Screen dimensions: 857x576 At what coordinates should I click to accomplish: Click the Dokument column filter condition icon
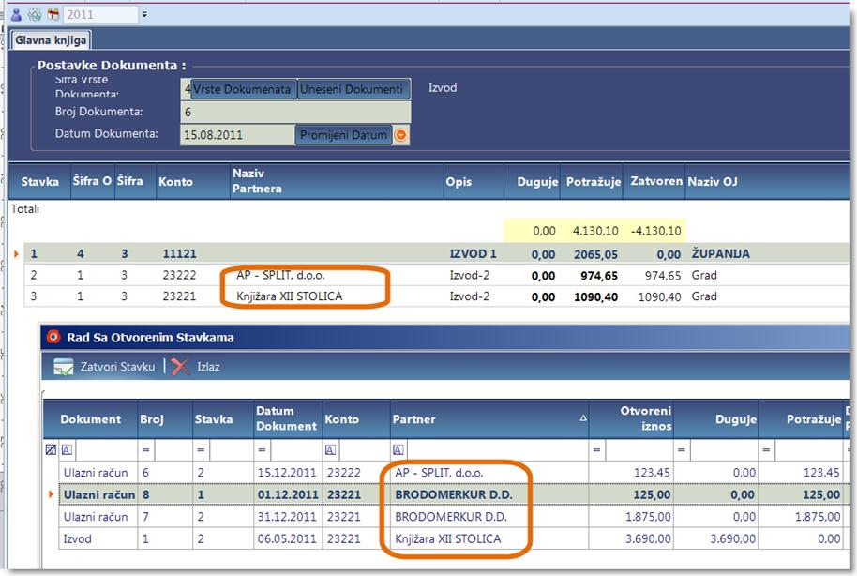(67, 449)
